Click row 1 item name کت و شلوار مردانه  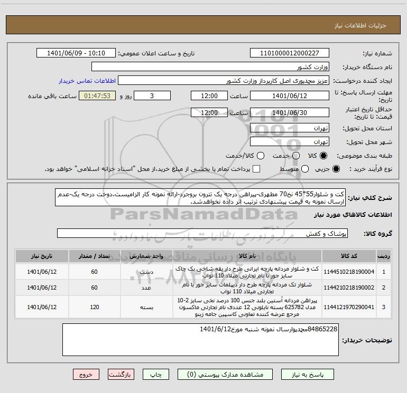pyautogui.click(x=247, y=272)
